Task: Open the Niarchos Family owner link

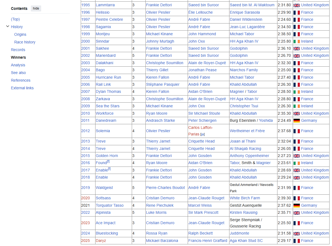Action: (x=244, y=70)
